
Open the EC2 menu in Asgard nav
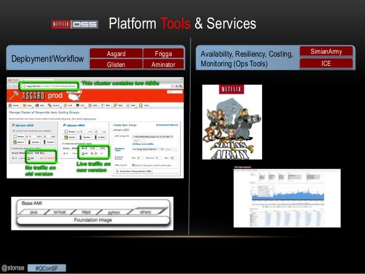(81, 105)
